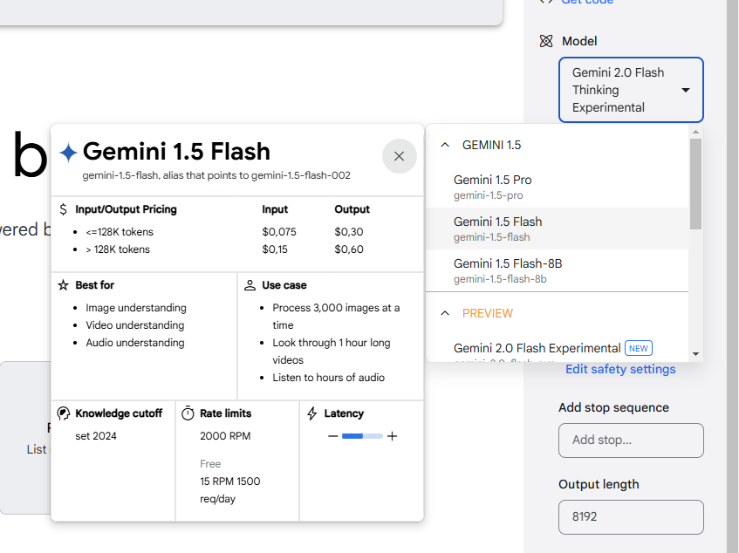
Task: Click the model list scroll-up arrow
Action: pyautogui.click(x=695, y=132)
